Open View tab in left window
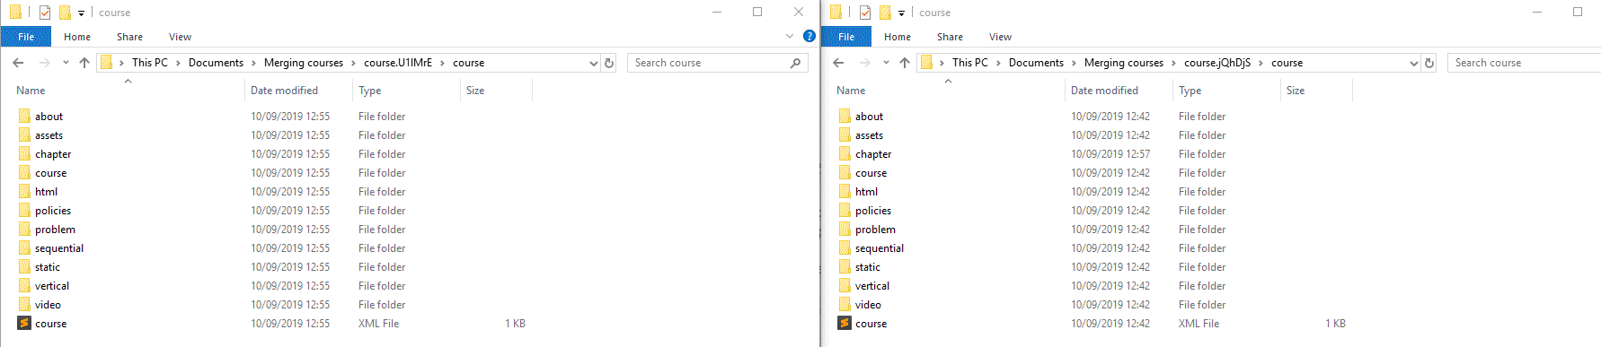Image resolution: width=1601 pixels, height=347 pixels. click(180, 37)
